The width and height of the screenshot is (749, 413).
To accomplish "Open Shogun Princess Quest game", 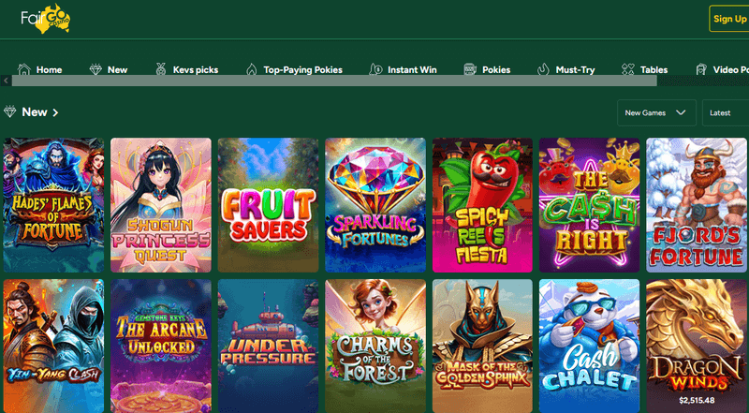I will [161, 205].
